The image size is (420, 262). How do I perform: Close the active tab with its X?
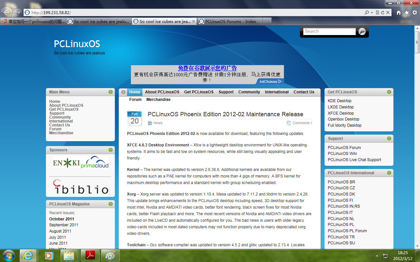pyautogui.click(x=194, y=21)
